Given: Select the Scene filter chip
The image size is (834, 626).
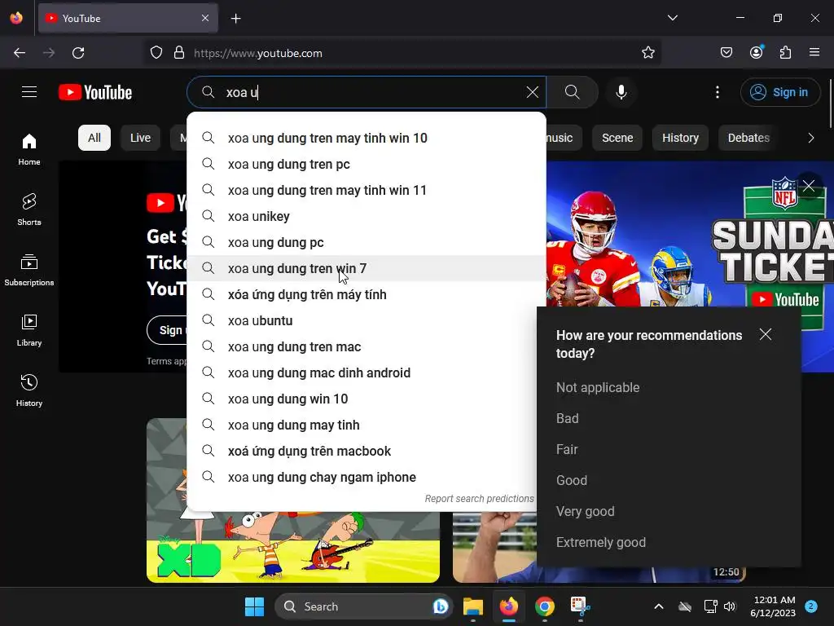Looking at the screenshot, I should click(x=617, y=138).
